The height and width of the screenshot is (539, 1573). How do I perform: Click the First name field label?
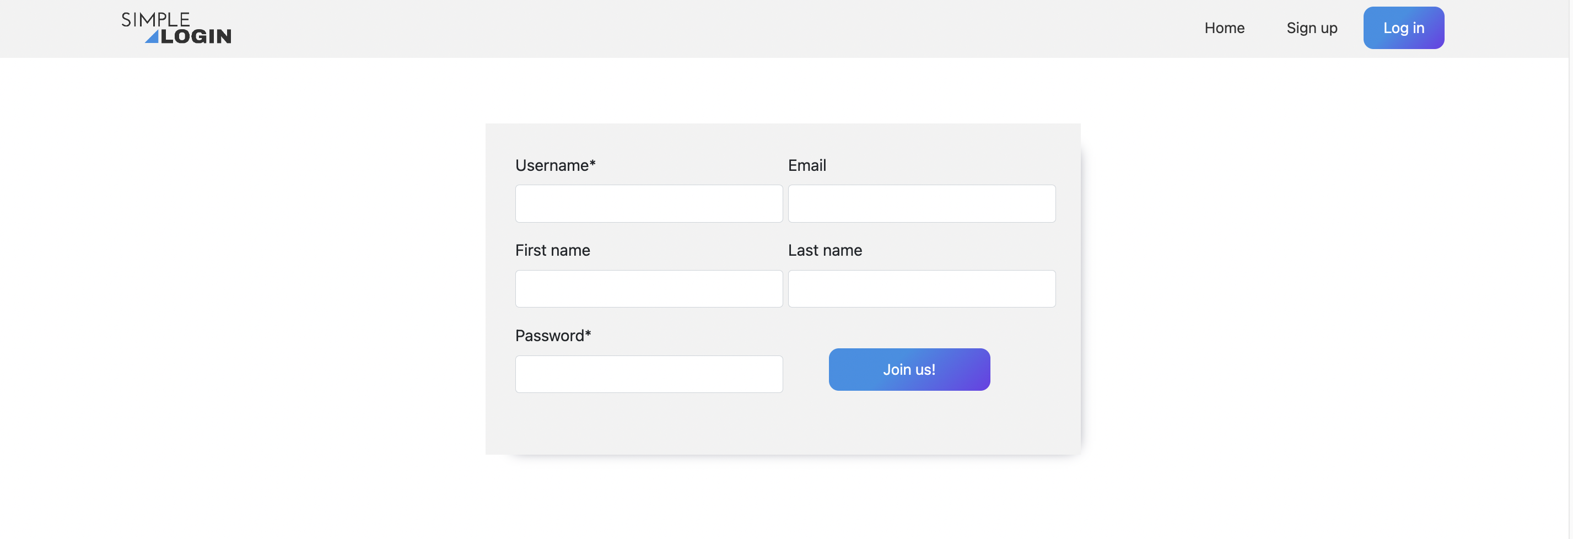click(x=552, y=250)
